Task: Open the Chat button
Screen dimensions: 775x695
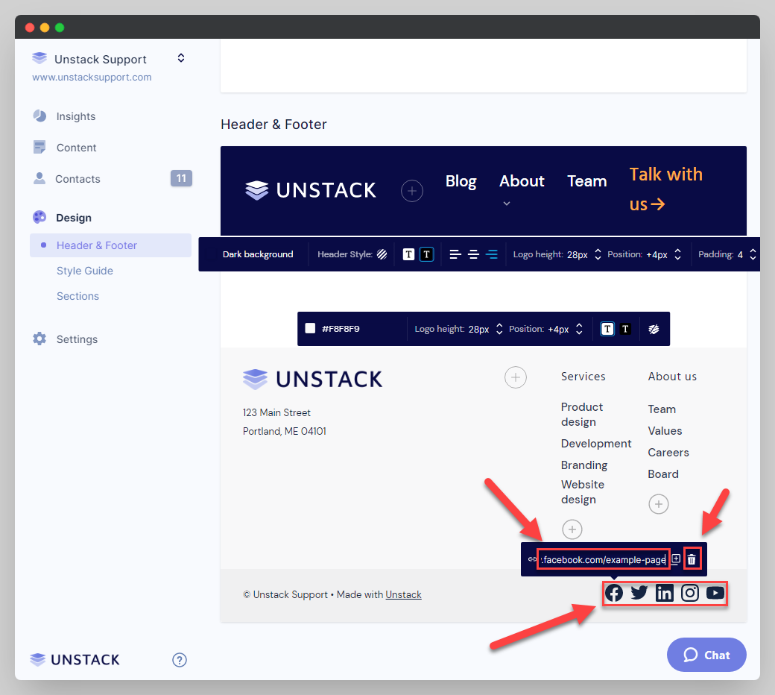Action: coord(706,655)
